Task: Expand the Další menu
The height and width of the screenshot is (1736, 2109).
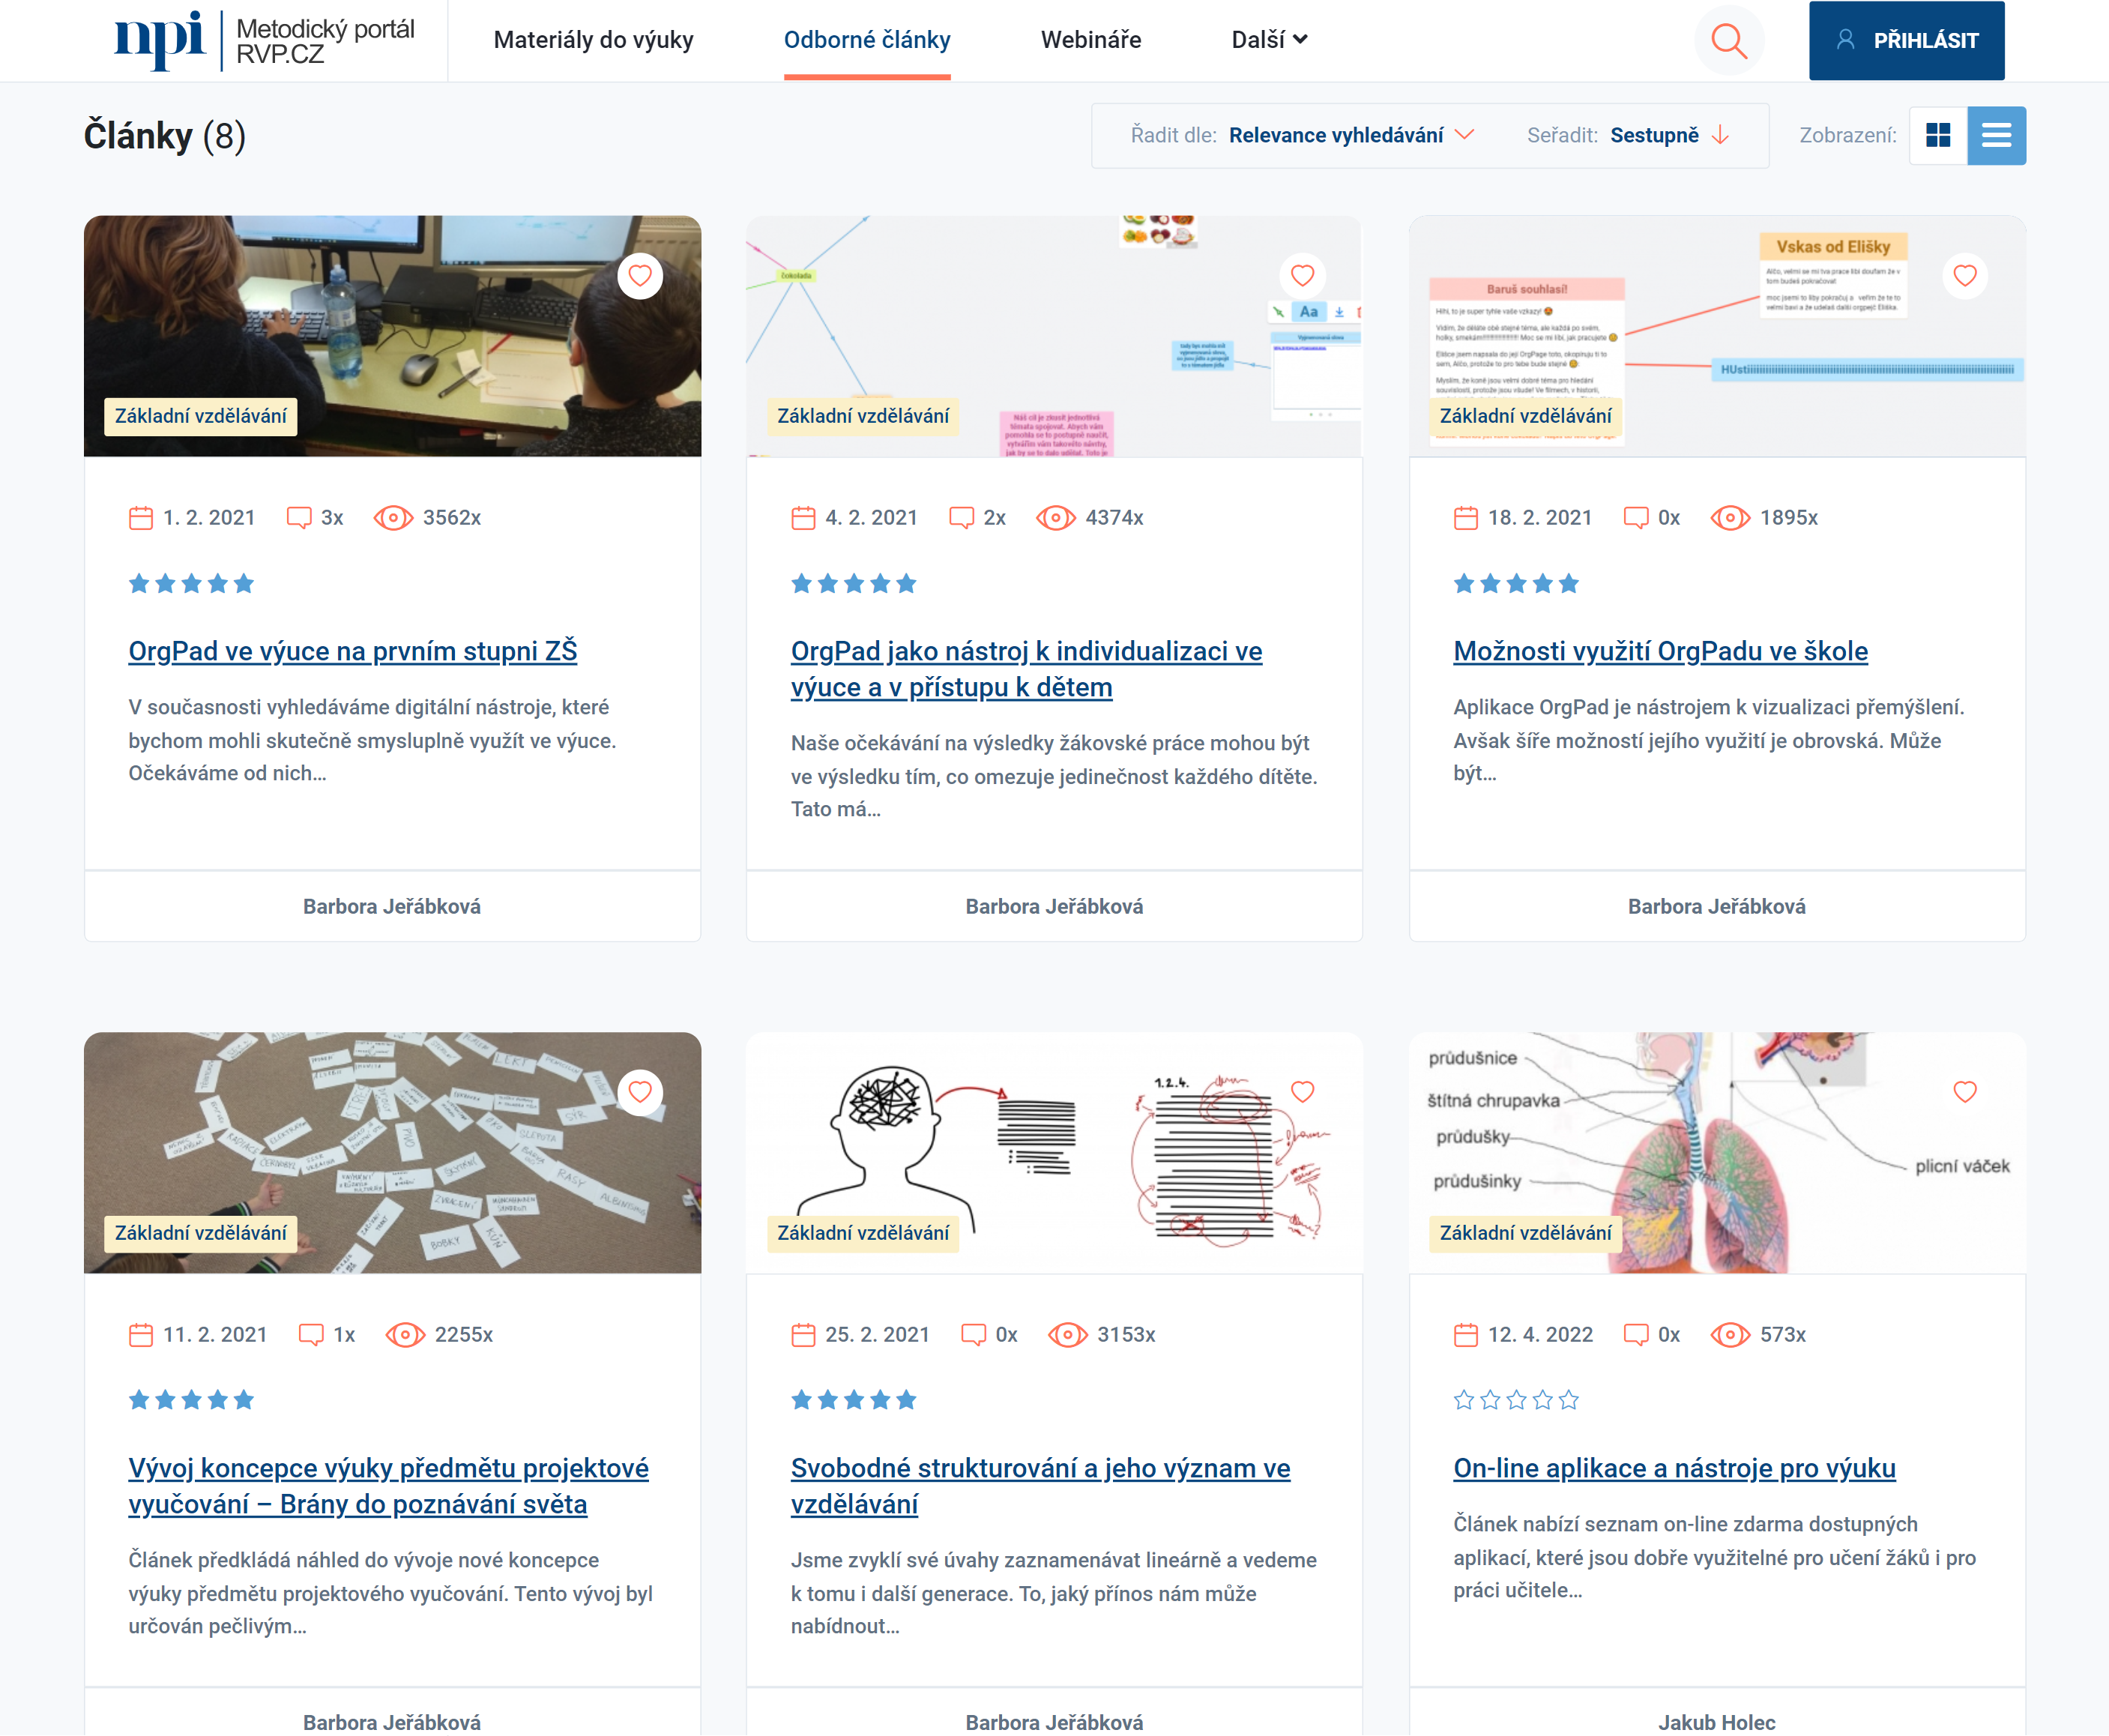Action: pos(1268,40)
